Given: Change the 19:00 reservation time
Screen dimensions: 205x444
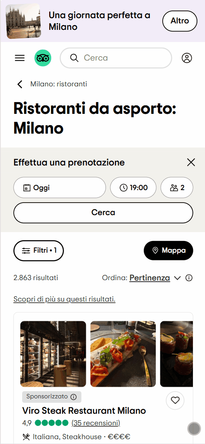Looking at the screenshot, I should click(133, 187).
